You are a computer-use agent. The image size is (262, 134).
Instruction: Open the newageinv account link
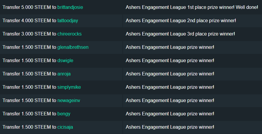click(x=68, y=100)
